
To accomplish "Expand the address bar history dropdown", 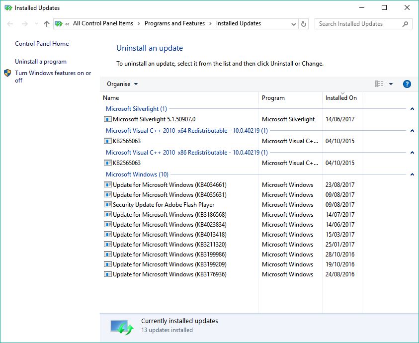I will coord(293,24).
